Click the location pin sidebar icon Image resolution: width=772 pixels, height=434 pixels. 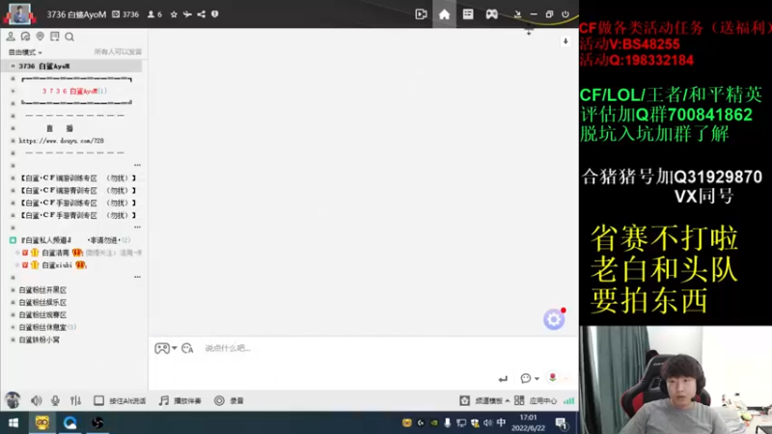[40, 37]
